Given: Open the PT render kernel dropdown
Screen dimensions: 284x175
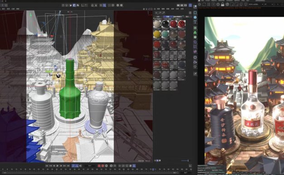Looking at the screenshot, I should tap(269, 5).
